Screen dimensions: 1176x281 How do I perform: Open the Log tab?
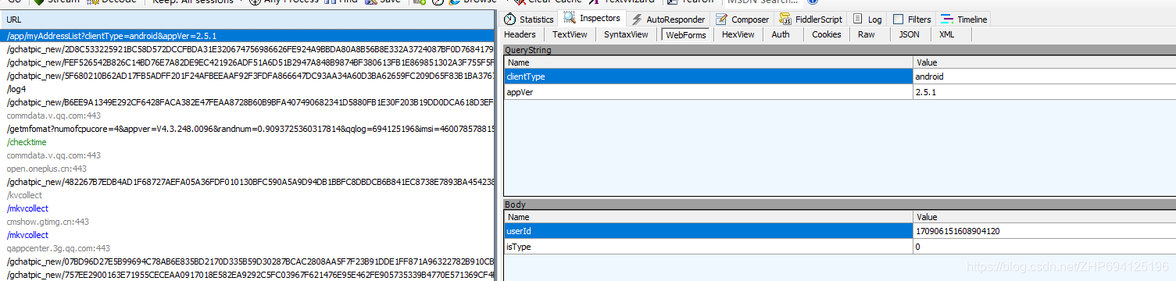point(868,19)
